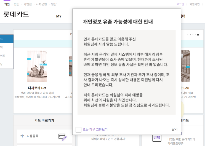Screen dimensions: 205x146
Task: Click the 카드 바로가기 heading
Action: pyautogui.click(x=44, y=120)
